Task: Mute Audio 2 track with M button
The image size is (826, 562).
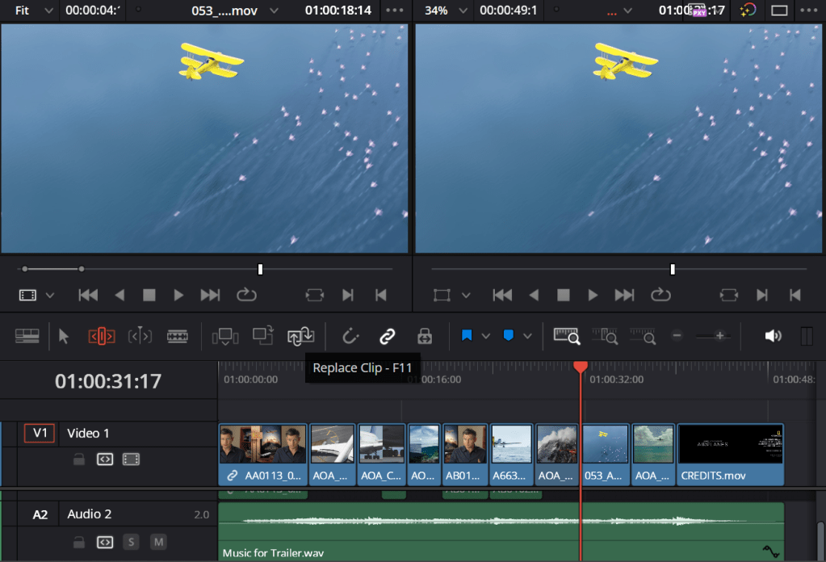Action: pyautogui.click(x=159, y=542)
